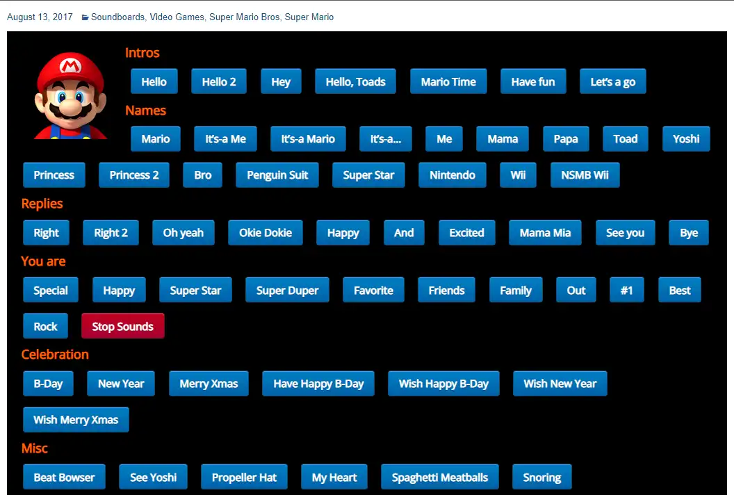Play the NSMB Wii sound
734x495 pixels.
(585, 175)
